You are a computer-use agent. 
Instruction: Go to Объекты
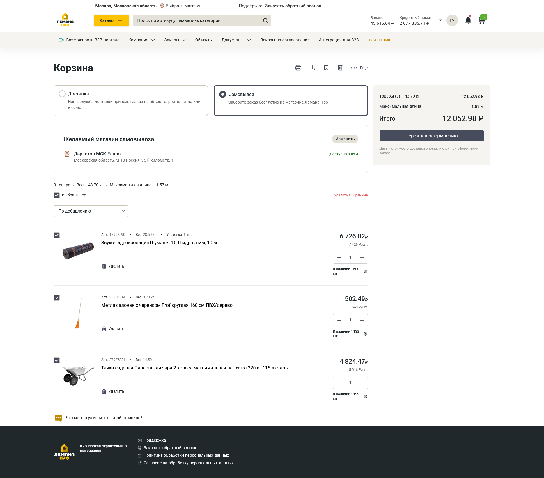pos(204,40)
